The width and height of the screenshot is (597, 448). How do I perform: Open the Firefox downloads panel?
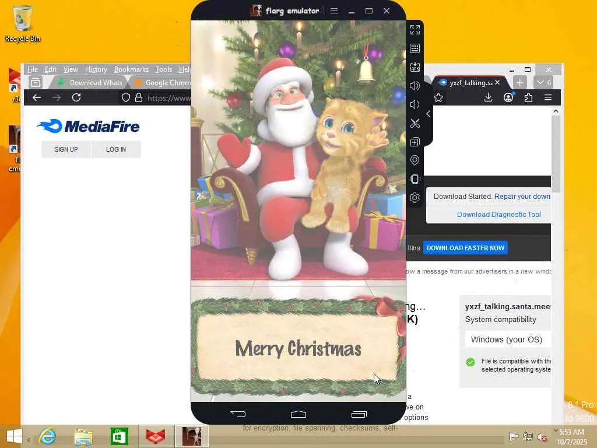pos(488,98)
